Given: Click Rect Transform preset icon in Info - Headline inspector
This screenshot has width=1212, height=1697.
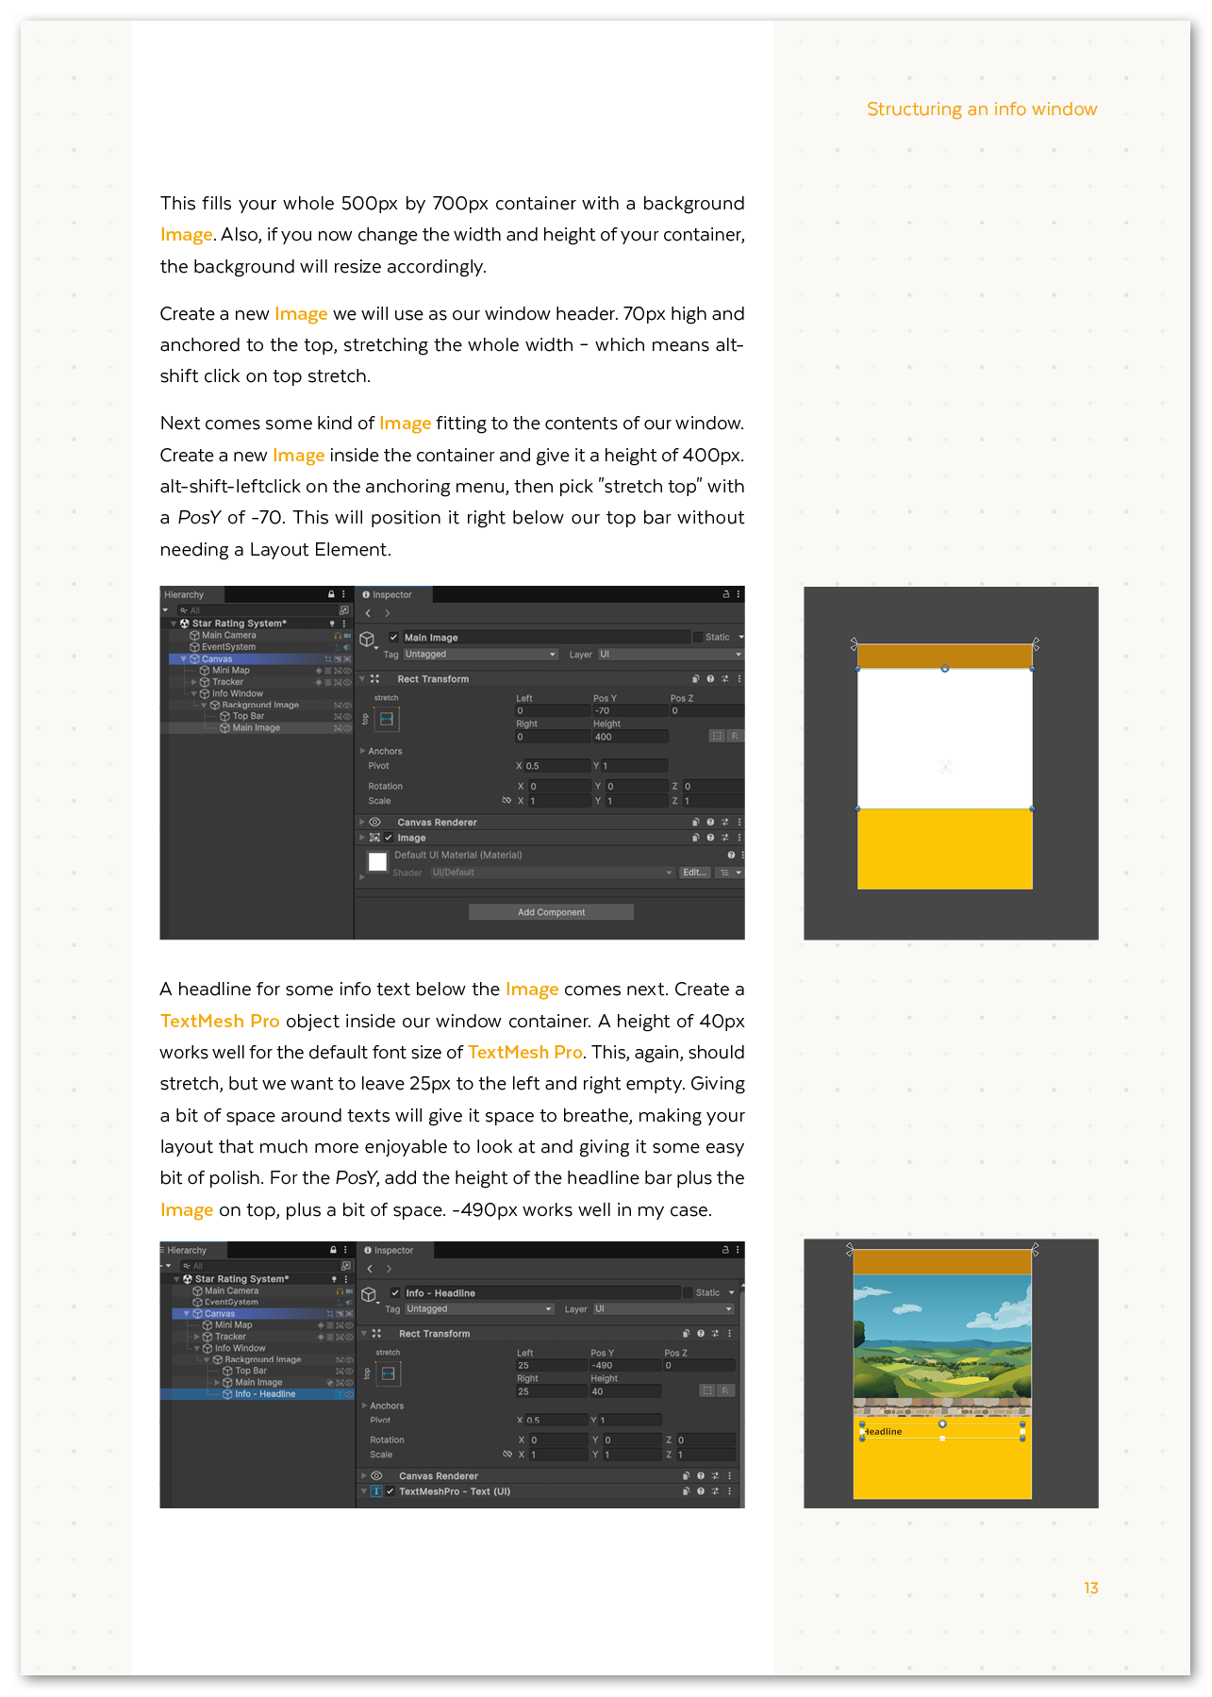Looking at the screenshot, I should [714, 1333].
